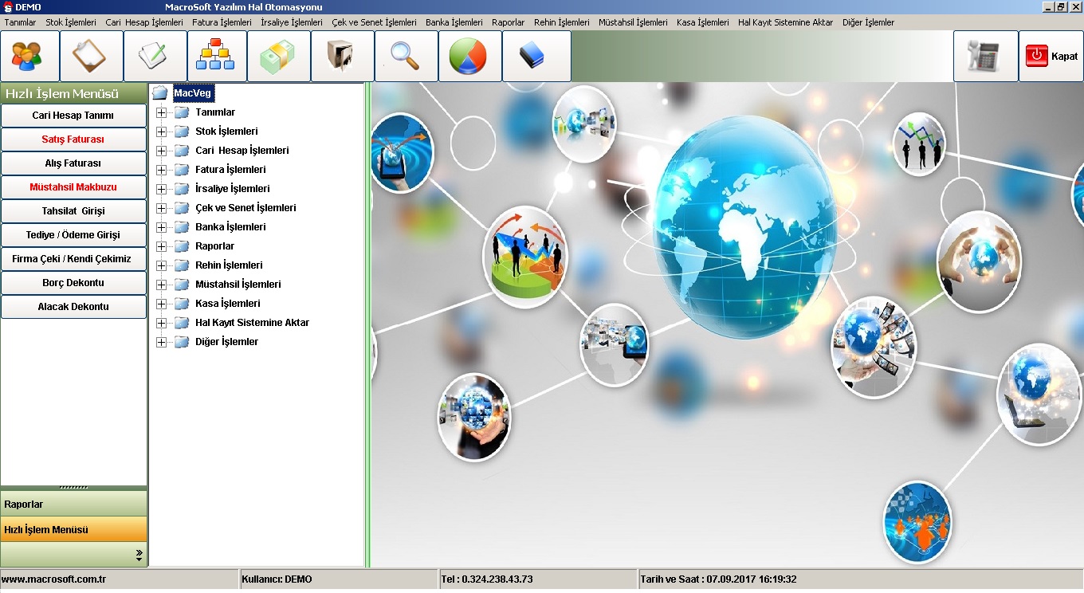Screen dimensions: 1084x593
Task: Click the notepad with pen toolbar icon
Action: point(155,57)
